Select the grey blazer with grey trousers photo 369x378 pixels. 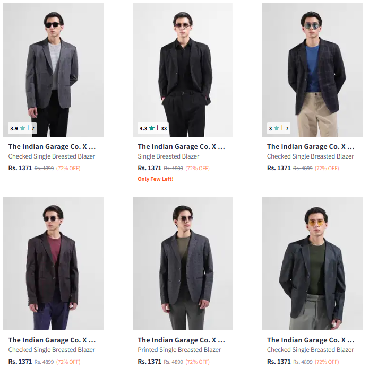click(183, 263)
